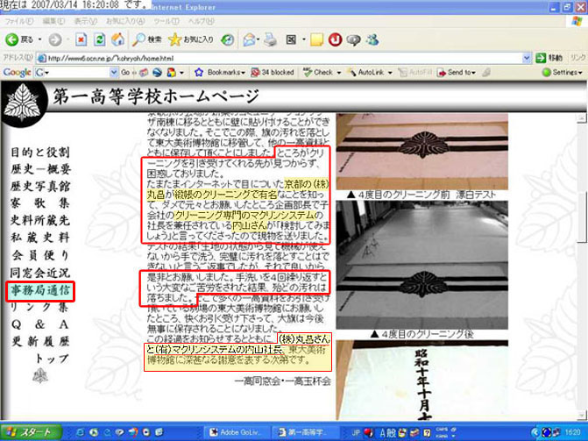Click the red circular J icon in toolbar

[335, 39]
